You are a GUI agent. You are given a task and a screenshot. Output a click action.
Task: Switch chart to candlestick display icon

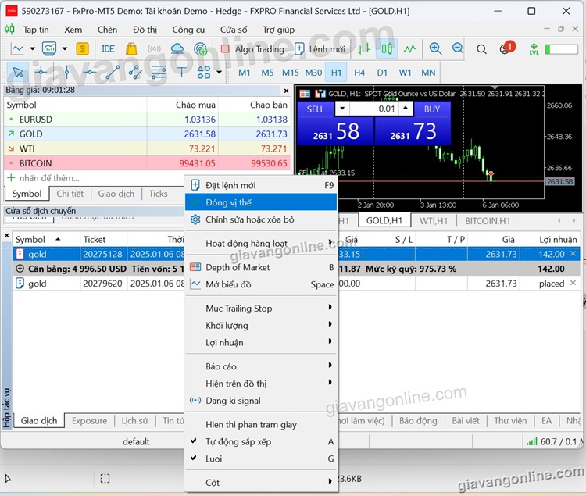click(387, 48)
